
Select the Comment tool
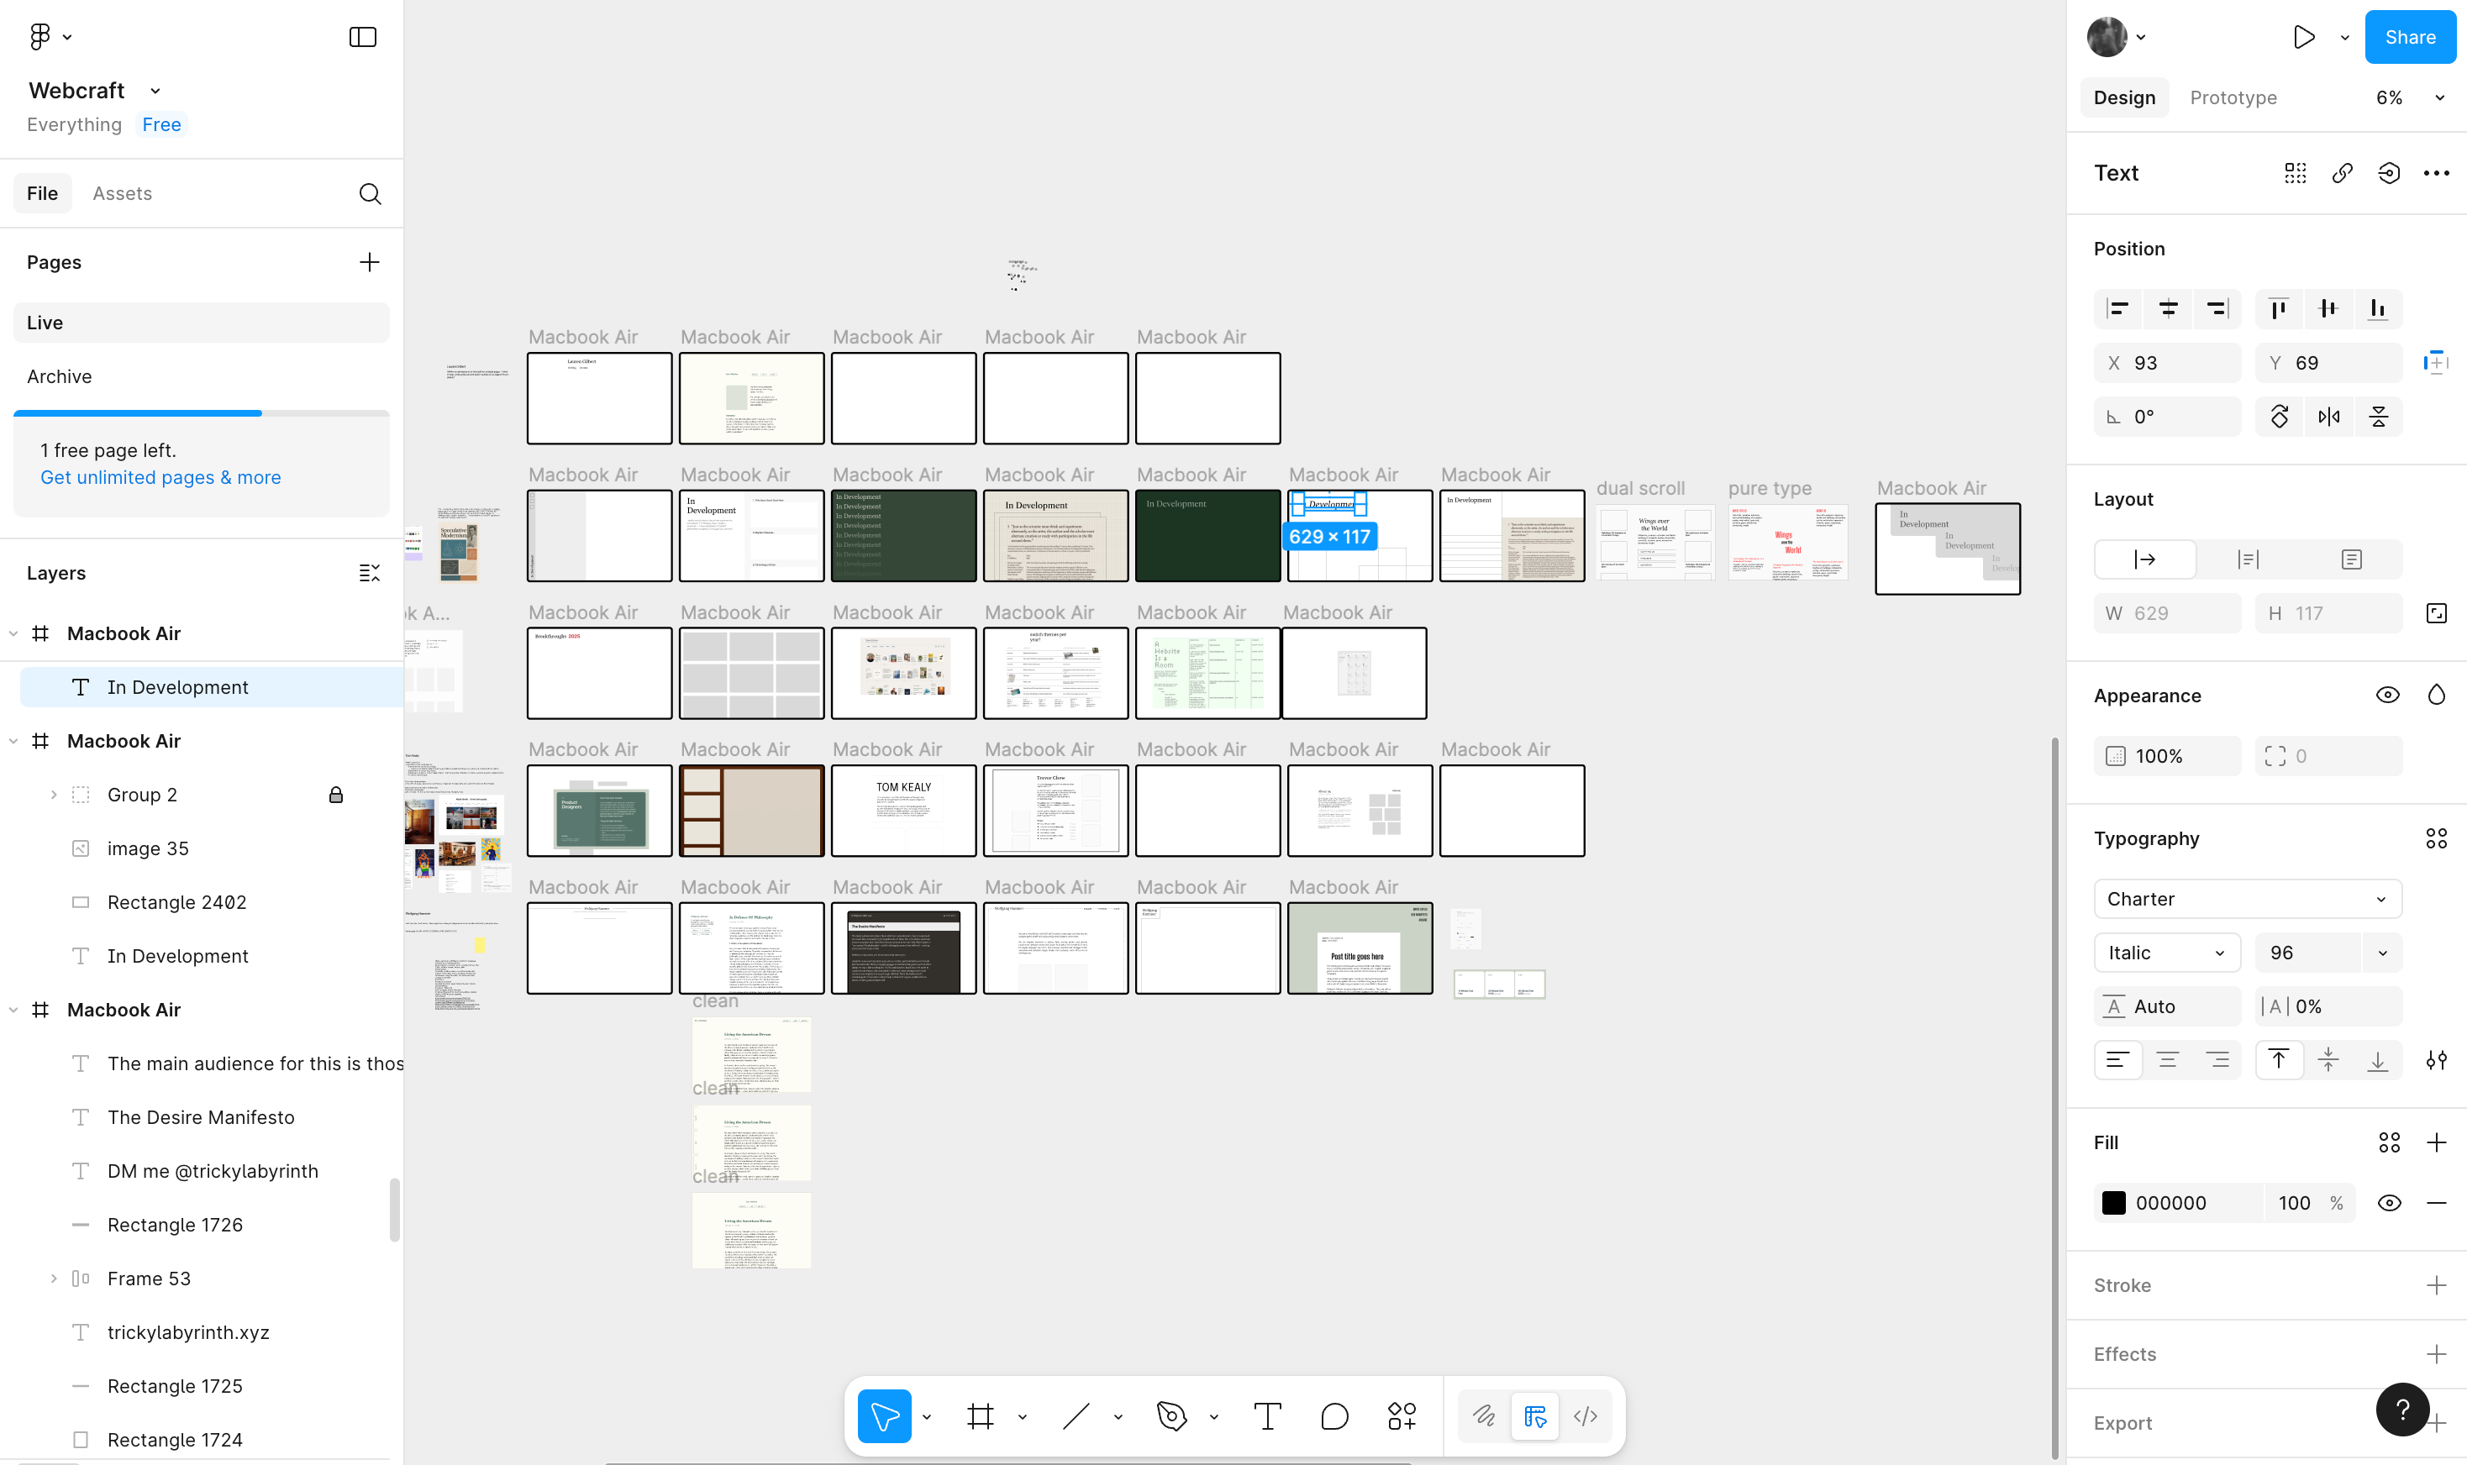tap(1333, 1416)
